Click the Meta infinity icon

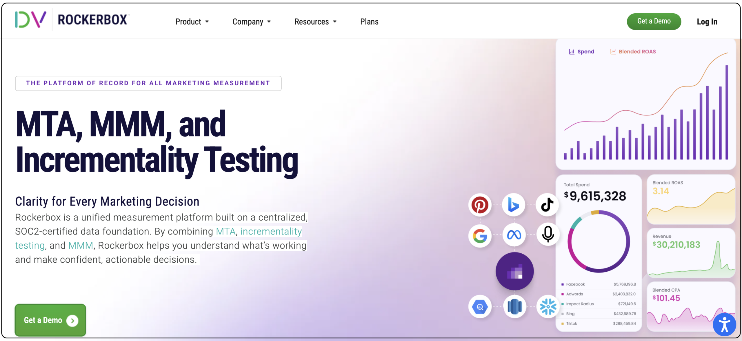(514, 234)
